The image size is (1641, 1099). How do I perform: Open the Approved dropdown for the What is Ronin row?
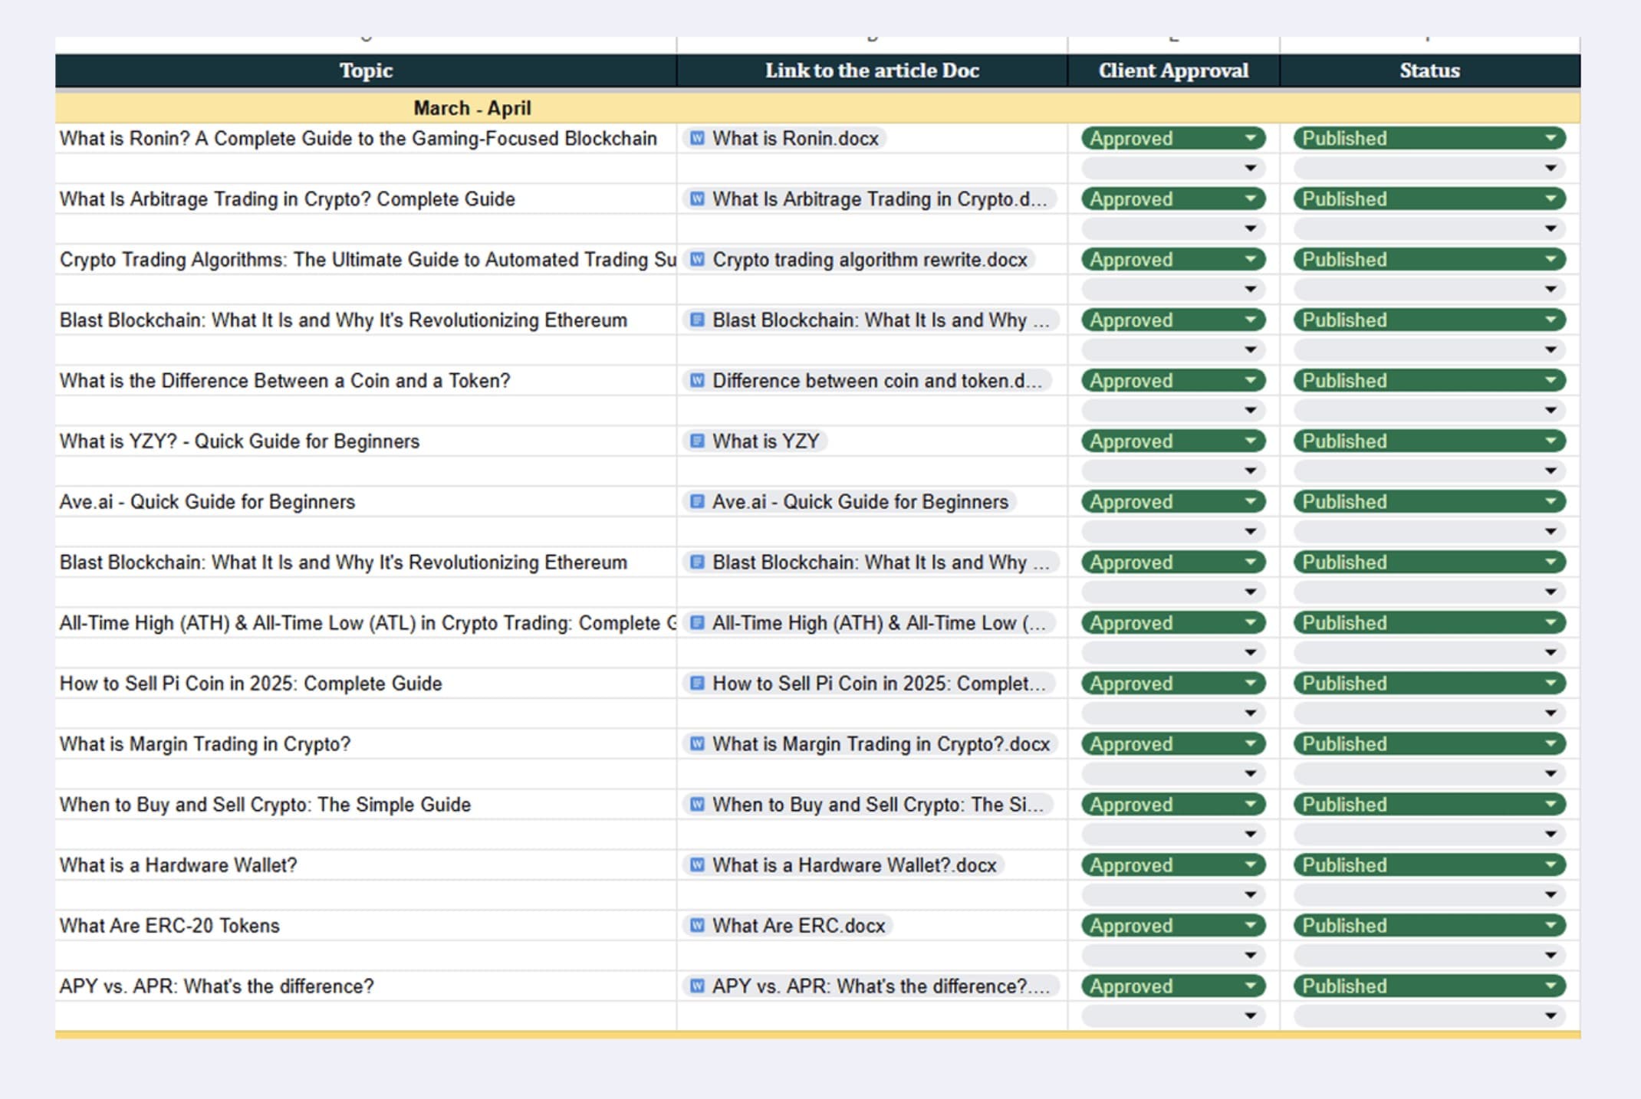(x=1173, y=139)
